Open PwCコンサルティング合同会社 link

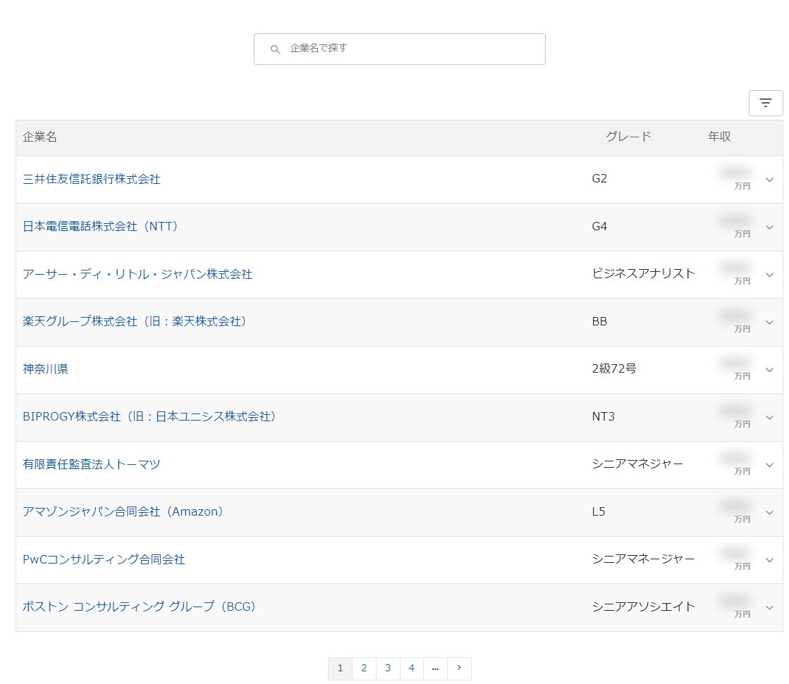tap(104, 559)
